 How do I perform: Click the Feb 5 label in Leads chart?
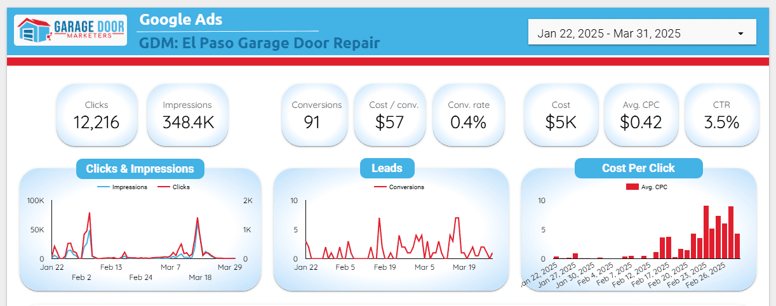point(345,267)
